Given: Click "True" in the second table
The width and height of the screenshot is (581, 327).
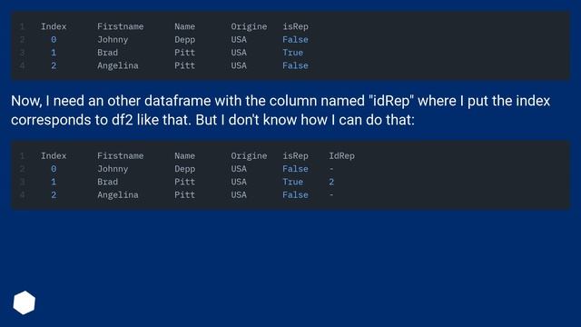Looking at the screenshot, I should (292, 182).
